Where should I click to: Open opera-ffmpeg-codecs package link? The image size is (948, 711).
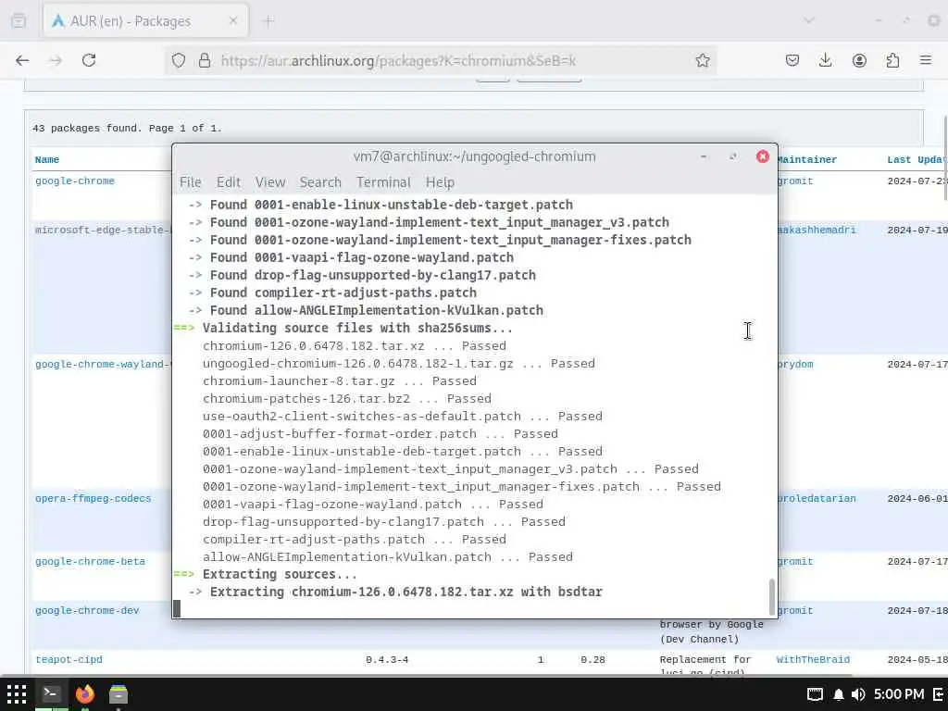(x=94, y=498)
